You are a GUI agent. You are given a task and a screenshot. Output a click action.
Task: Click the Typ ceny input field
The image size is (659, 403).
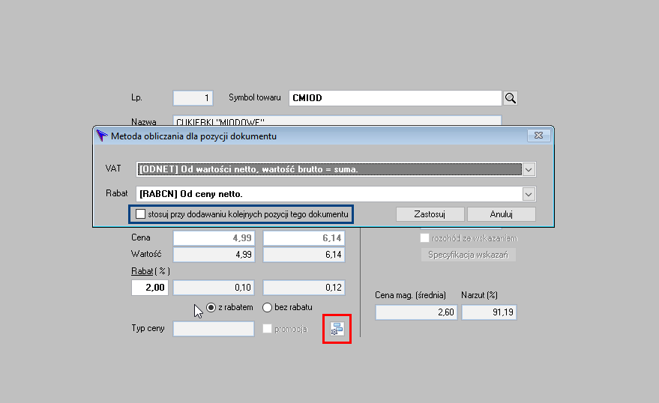[214, 329]
